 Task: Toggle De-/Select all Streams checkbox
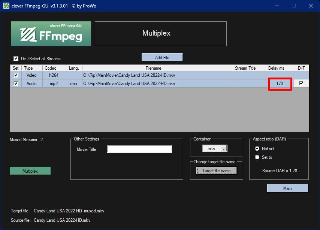click(x=16, y=58)
